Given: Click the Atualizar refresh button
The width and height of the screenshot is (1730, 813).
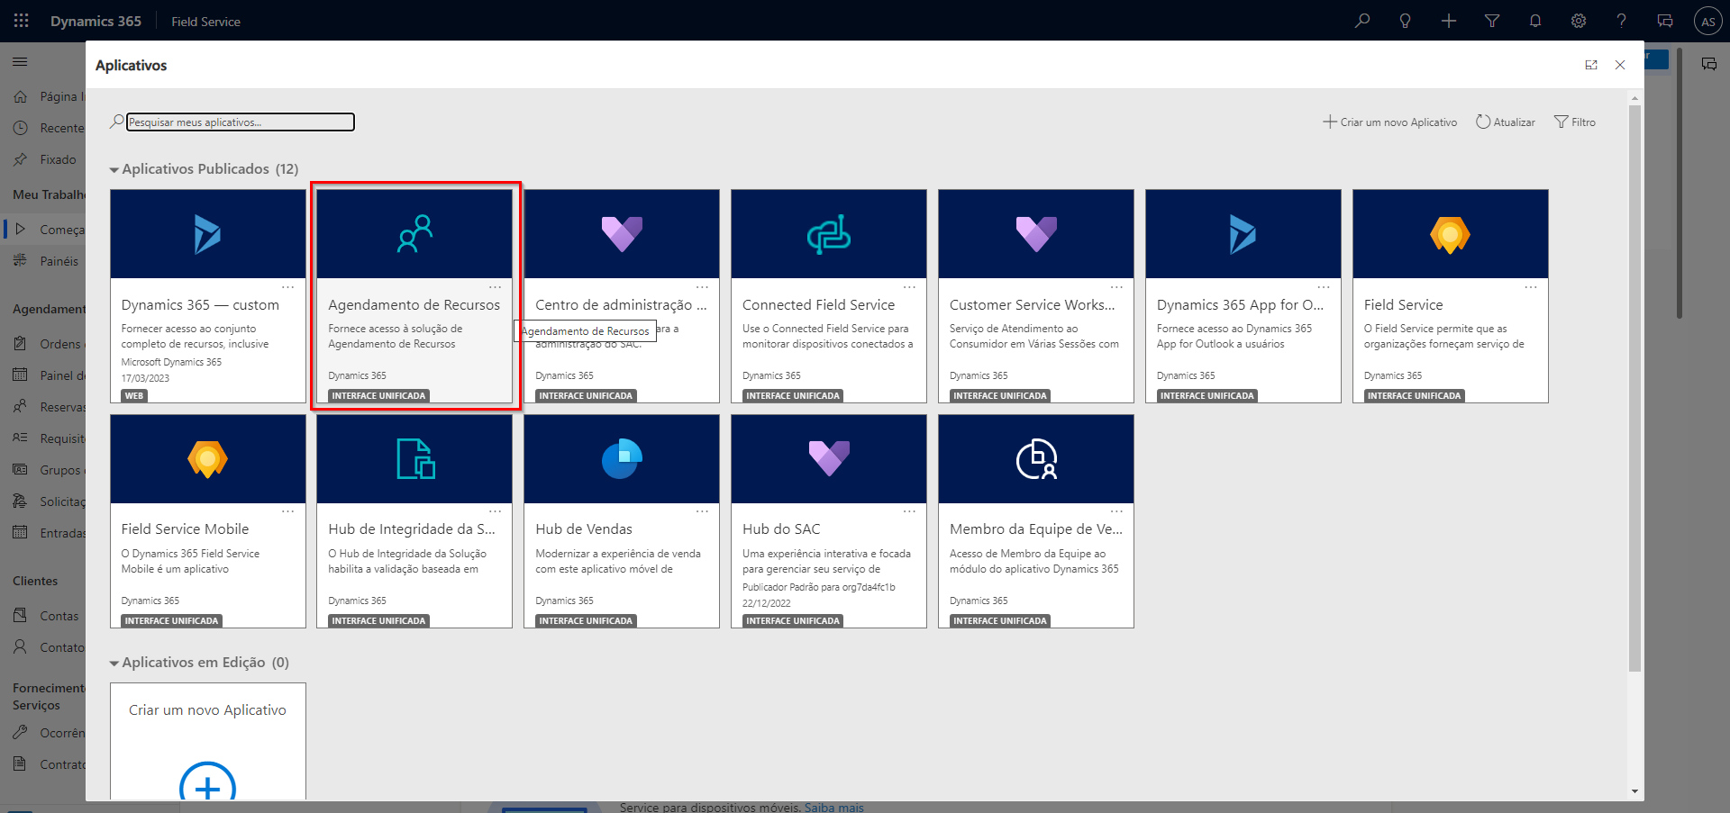Looking at the screenshot, I should tap(1505, 122).
